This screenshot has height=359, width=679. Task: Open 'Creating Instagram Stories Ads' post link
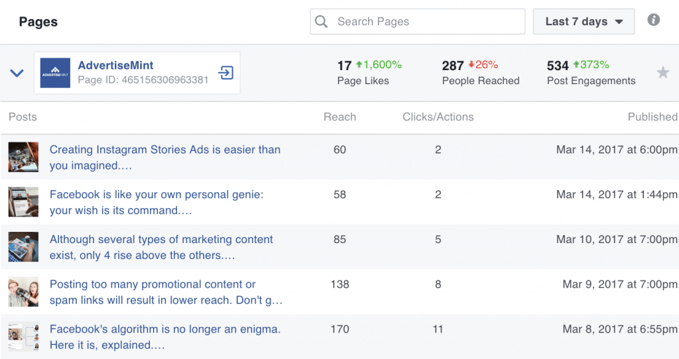click(x=165, y=158)
